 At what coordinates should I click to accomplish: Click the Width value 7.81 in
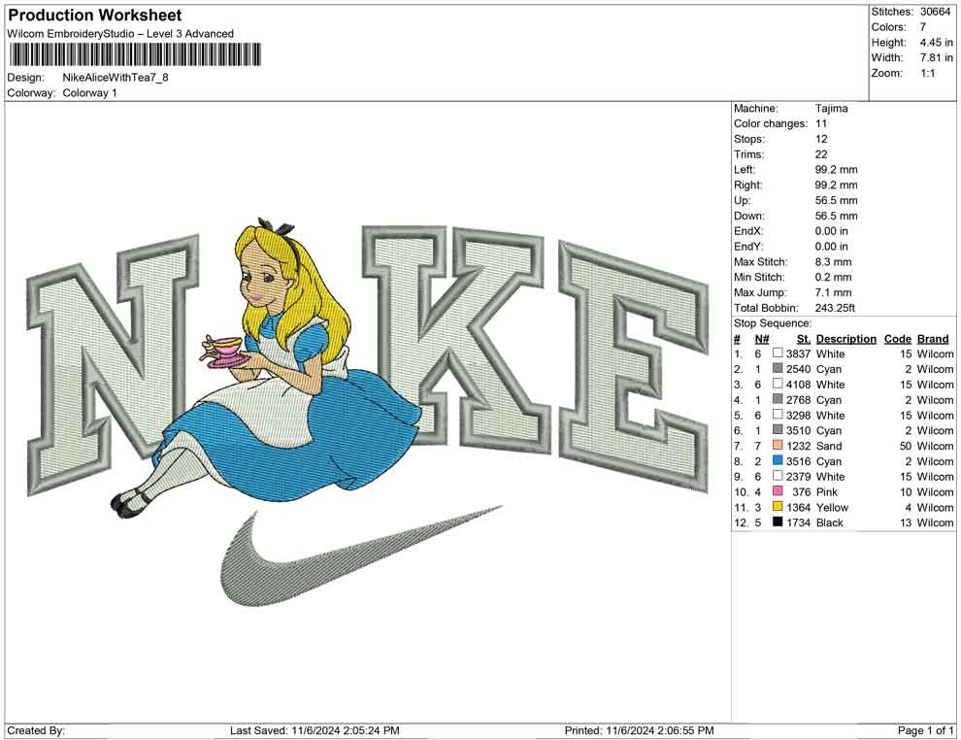click(x=936, y=57)
